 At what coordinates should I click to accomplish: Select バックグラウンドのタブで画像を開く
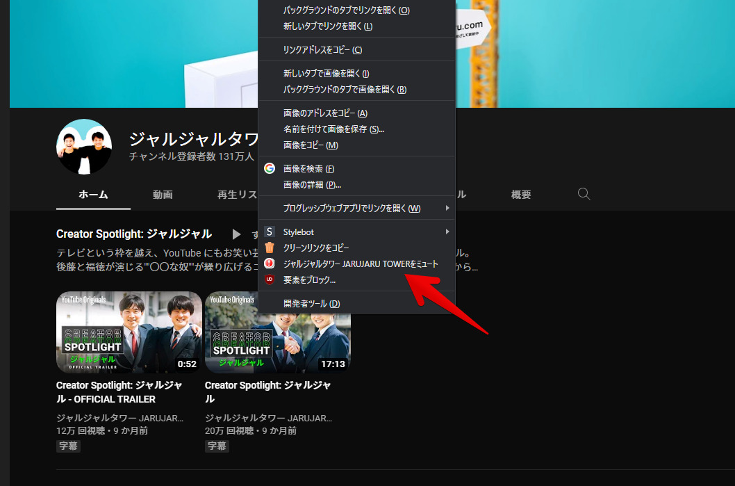(356, 89)
